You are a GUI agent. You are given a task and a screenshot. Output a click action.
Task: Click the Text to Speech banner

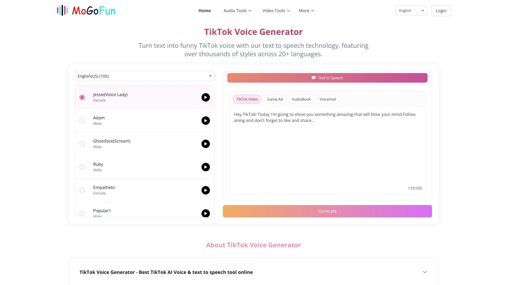point(327,78)
